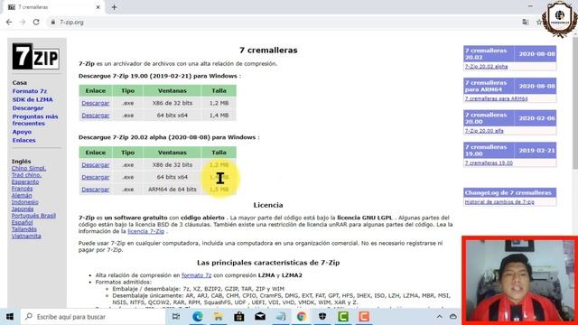
Task: Open the Casa sidebar link
Action: click(20, 82)
